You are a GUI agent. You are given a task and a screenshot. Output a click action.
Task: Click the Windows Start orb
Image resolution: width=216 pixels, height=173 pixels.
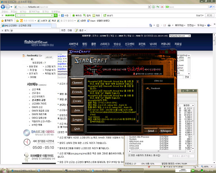click(x=4, y=170)
